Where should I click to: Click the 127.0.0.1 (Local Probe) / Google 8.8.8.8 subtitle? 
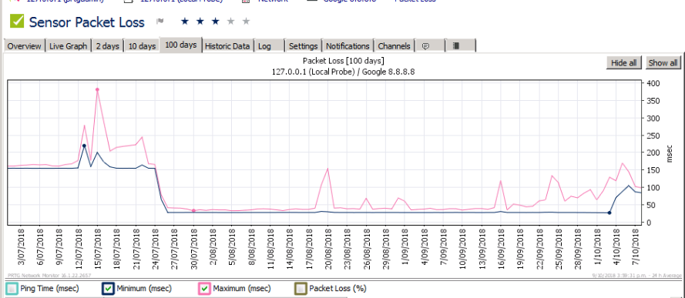[x=343, y=72]
